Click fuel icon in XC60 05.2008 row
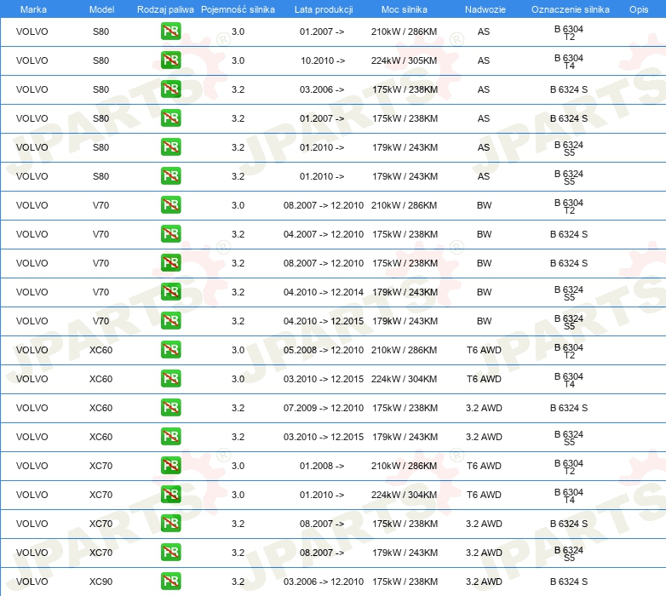 (x=170, y=350)
